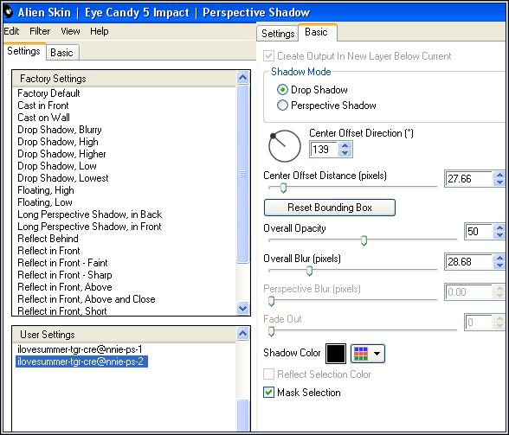Click the Center Offset Distance value field
This screenshot has height=435, width=509.
(x=469, y=179)
